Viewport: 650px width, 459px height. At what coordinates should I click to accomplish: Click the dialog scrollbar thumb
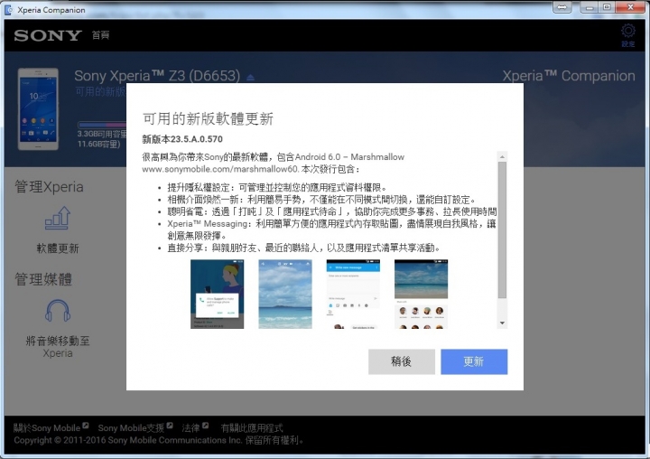point(502,229)
